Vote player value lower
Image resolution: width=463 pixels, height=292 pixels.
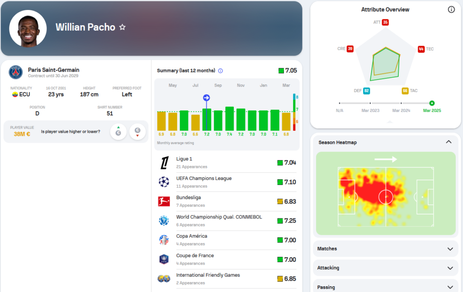point(137,132)
